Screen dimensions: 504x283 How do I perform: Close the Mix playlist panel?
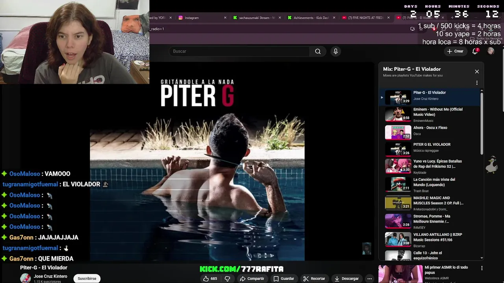(x=477, y=72)
